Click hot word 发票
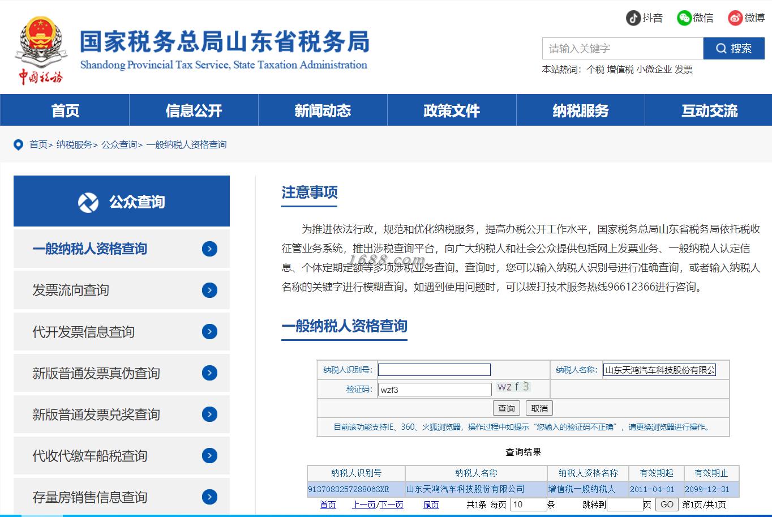Screen dimensions: 772x517 [x=684, y=70]
